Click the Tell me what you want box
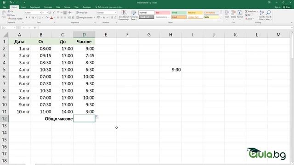294x165 pixels. 109,7
